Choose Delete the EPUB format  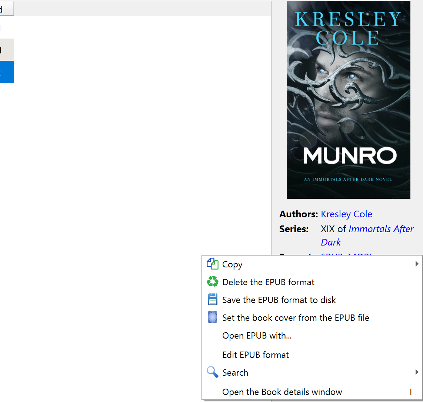(x=312, y=282)
